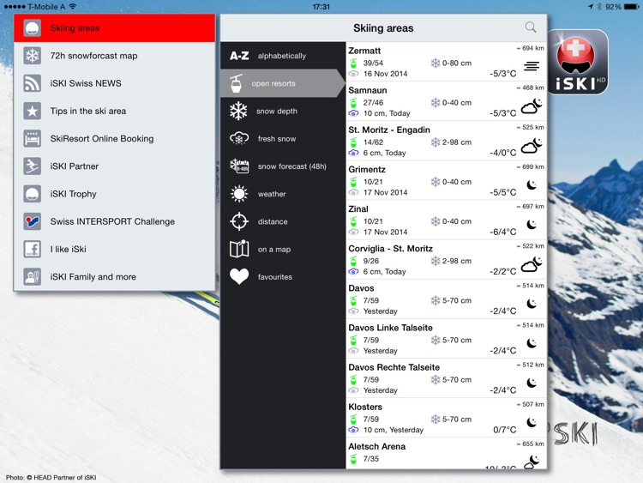Click the ~ 694 km distance for Zermatt
This screenshot has width=643, height=483.
click(x=530, y=48)
